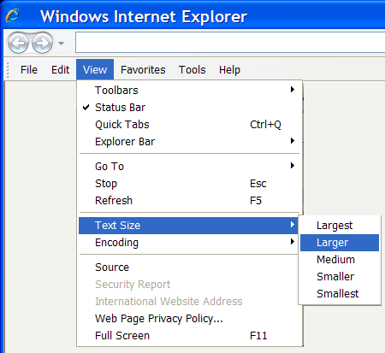Close the open View menu
The width and height of the screenshot is (385, 353).
click(95, 69)
